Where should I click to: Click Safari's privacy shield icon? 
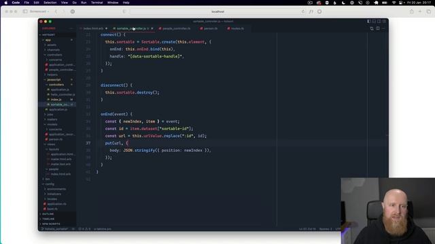point(124,12)
